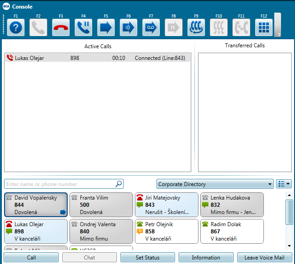The image size is (295, 264).
Task: Click the Leave Voice Mail button
Action: pyautogui.click(x=264, y=257)
